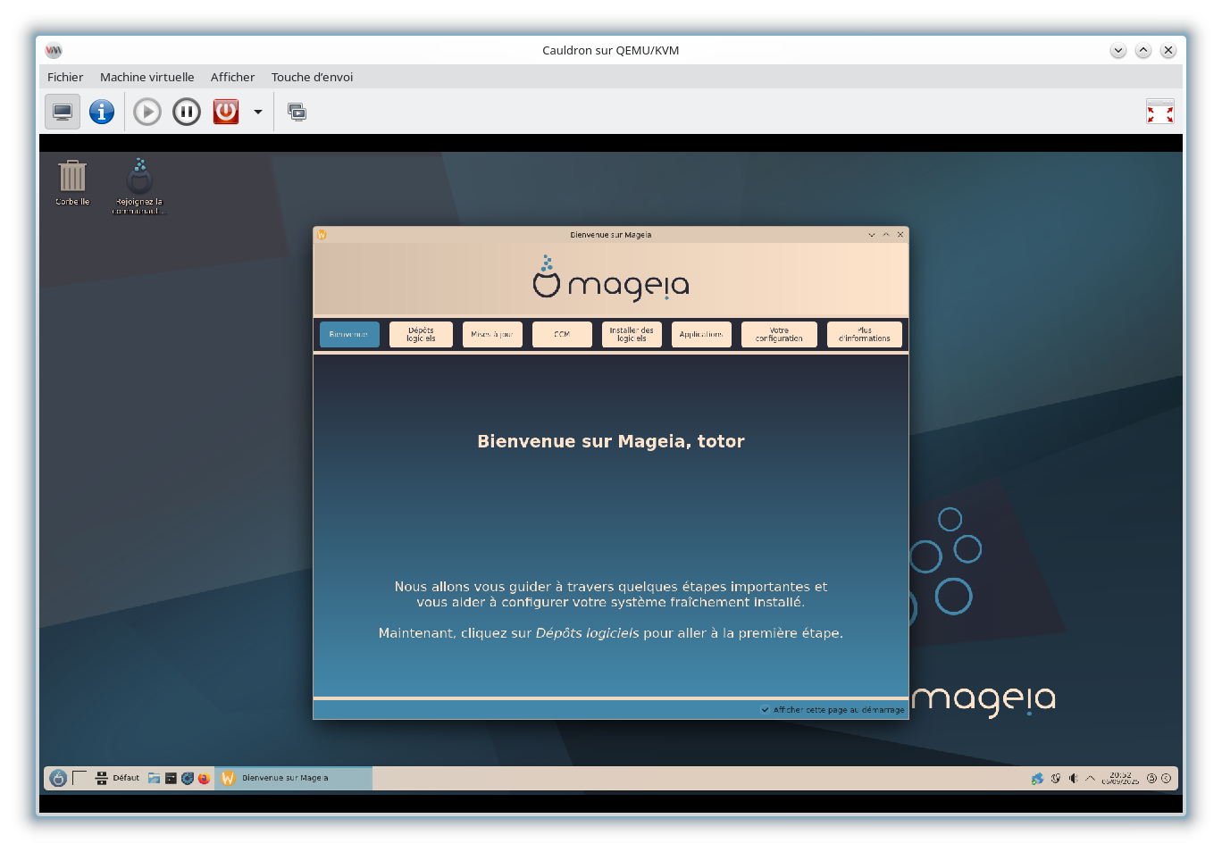Click Rejoignez la communauté desktop icon
The image size is (1222, 852).
click(x=139, y=186)
